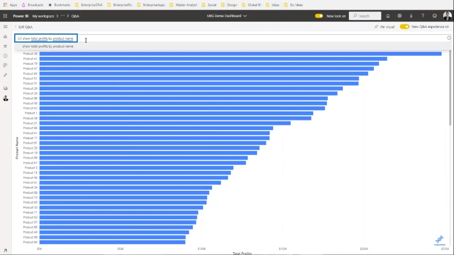This screenshot has width=454, height=255.
Task: Go to My workspace breadcrumb
Action: [x=43, y=16]
